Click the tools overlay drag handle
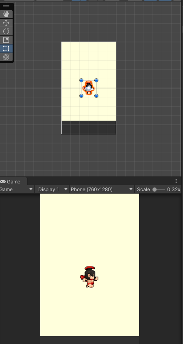This screenshot has height=344, width=183. (6, 7)
